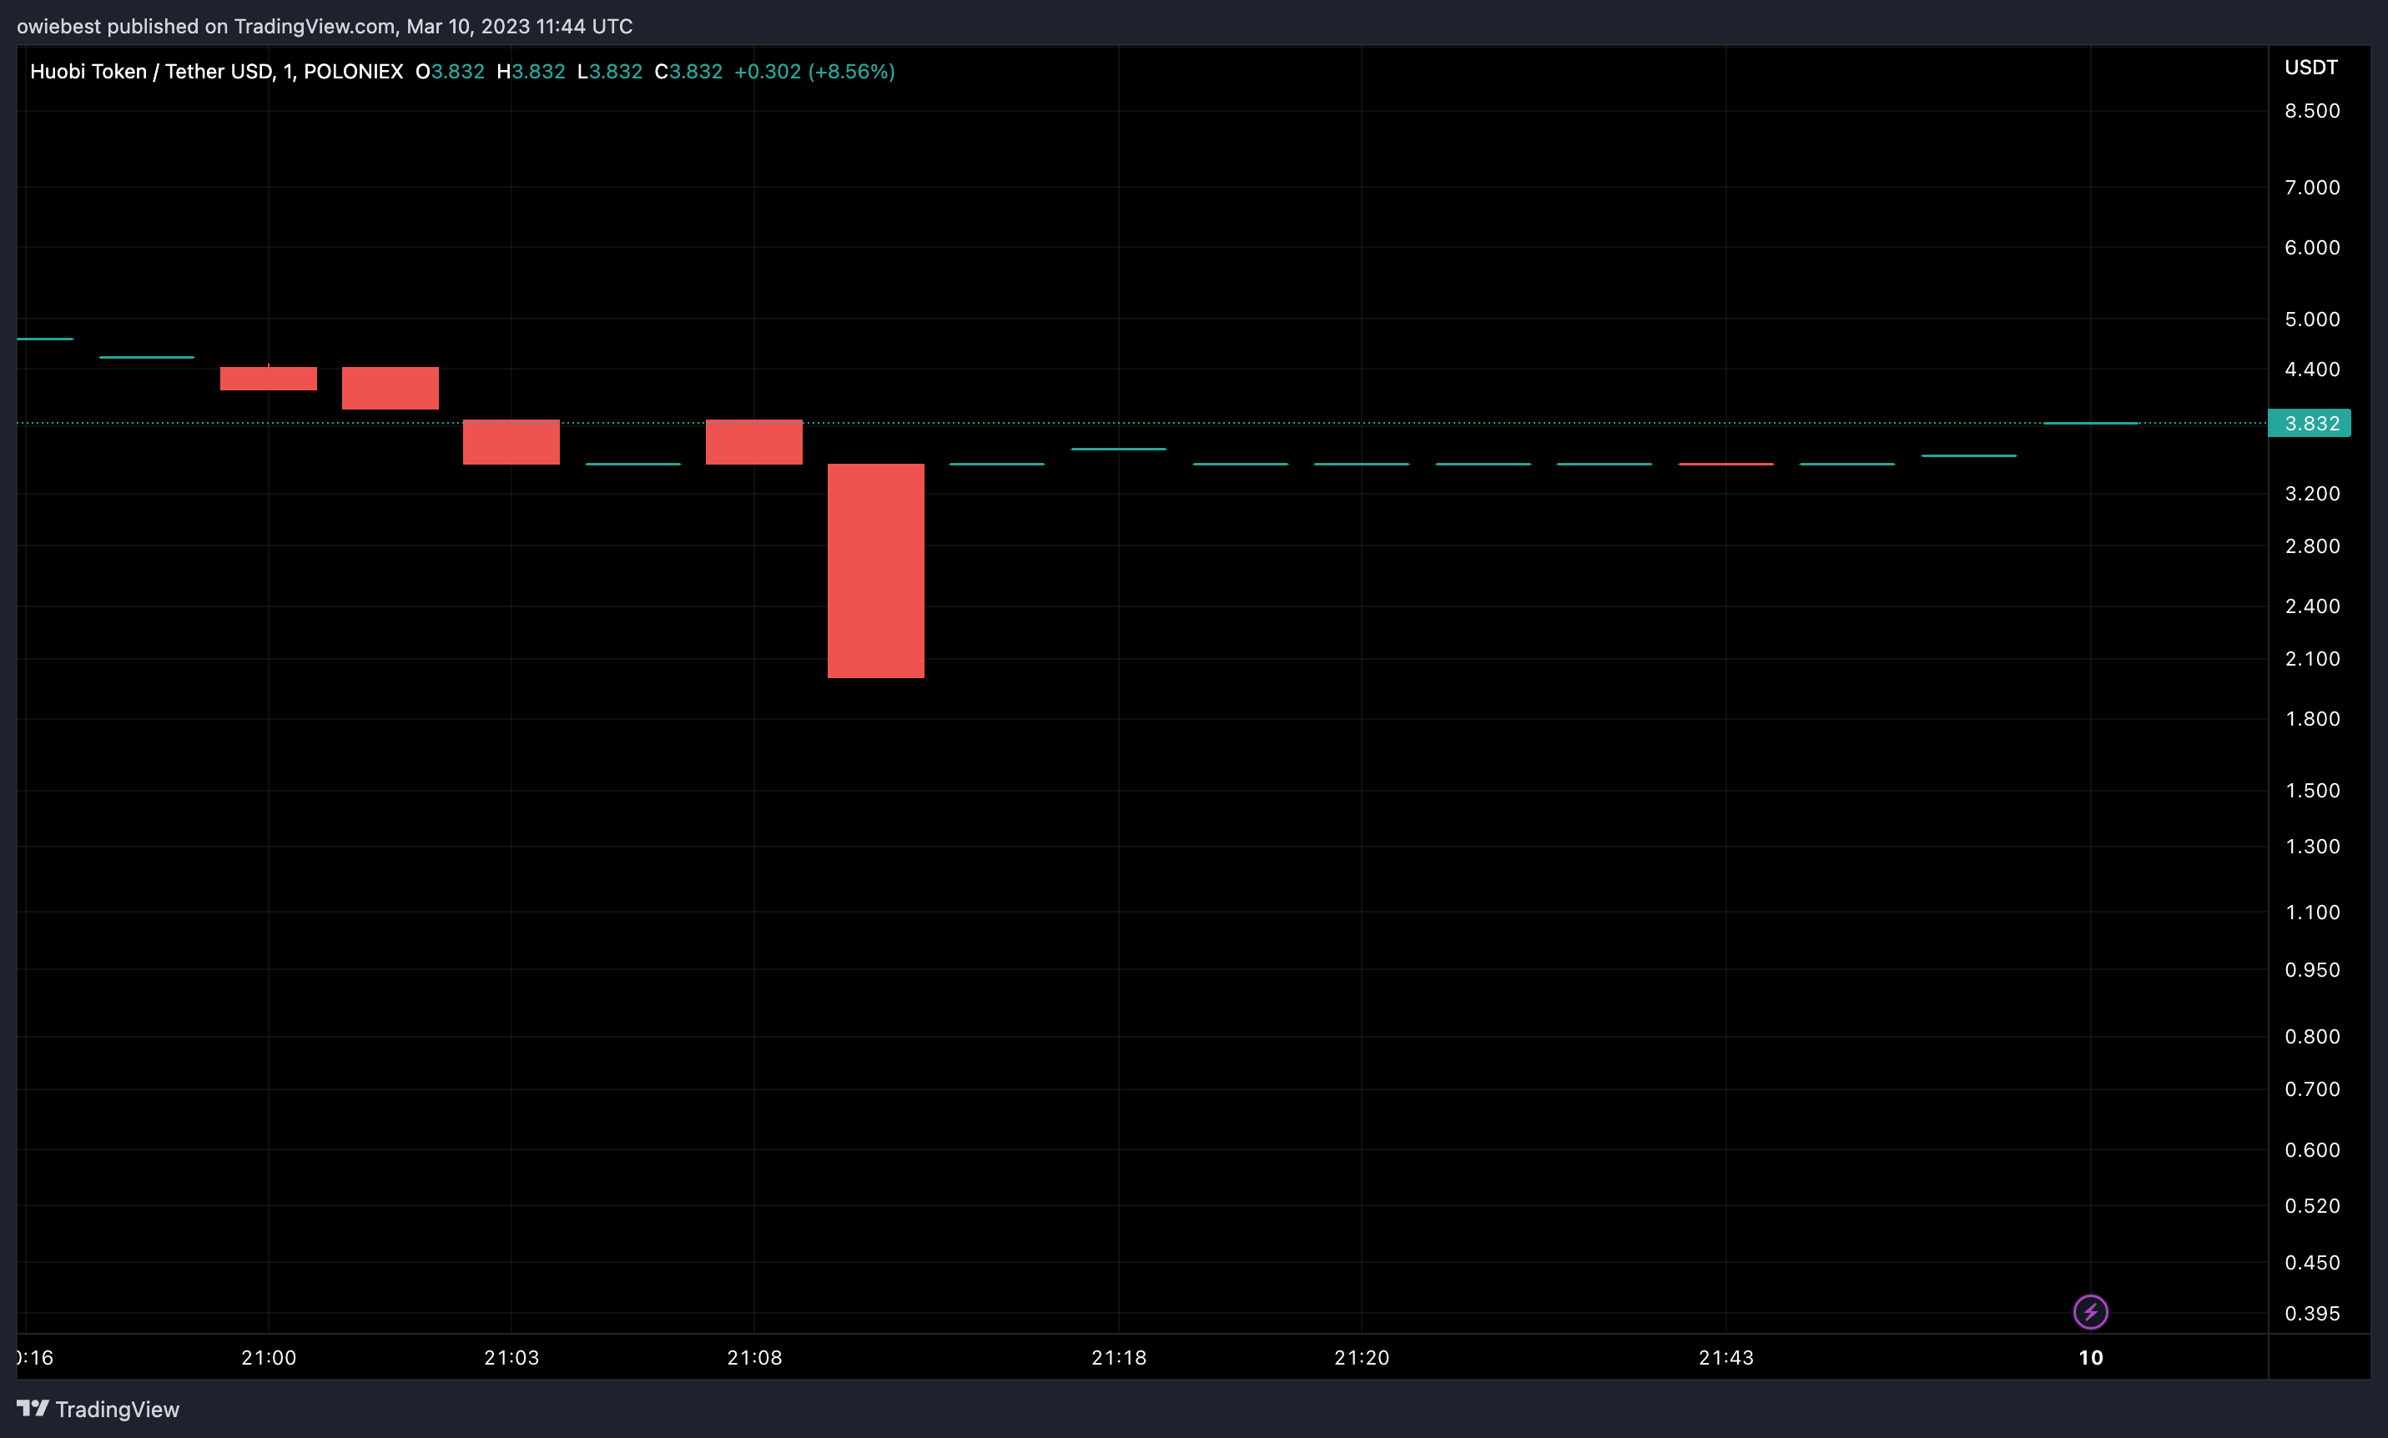Click the 0.395 price scale label
The width and height of the screenshot is (2388, 1438).
[x=2312, y=1313]
